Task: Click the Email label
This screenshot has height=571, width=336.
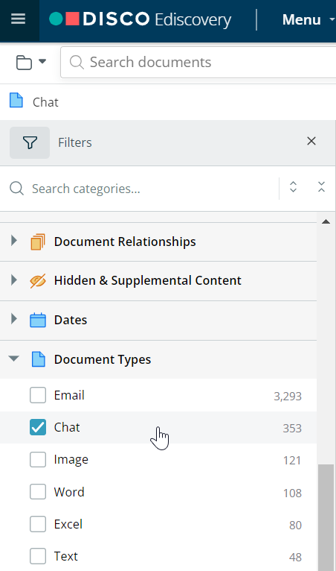Action: point(69,395)
